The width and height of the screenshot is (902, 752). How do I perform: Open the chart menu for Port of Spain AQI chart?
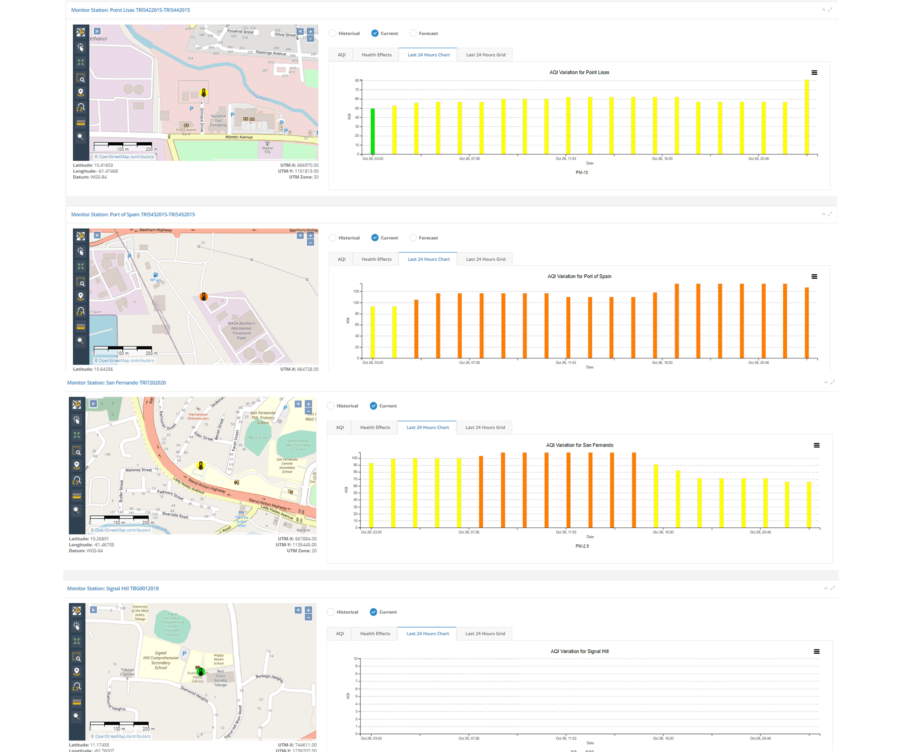click(814, 277)
